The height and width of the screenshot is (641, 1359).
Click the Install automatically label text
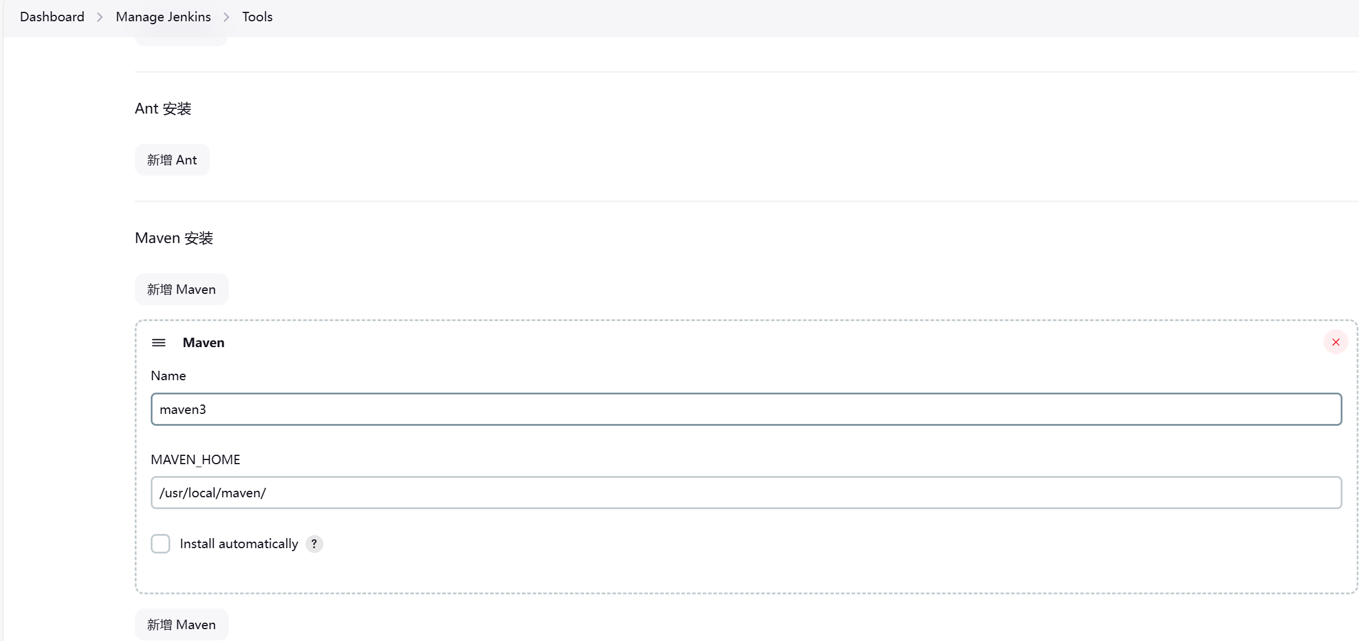239,544
